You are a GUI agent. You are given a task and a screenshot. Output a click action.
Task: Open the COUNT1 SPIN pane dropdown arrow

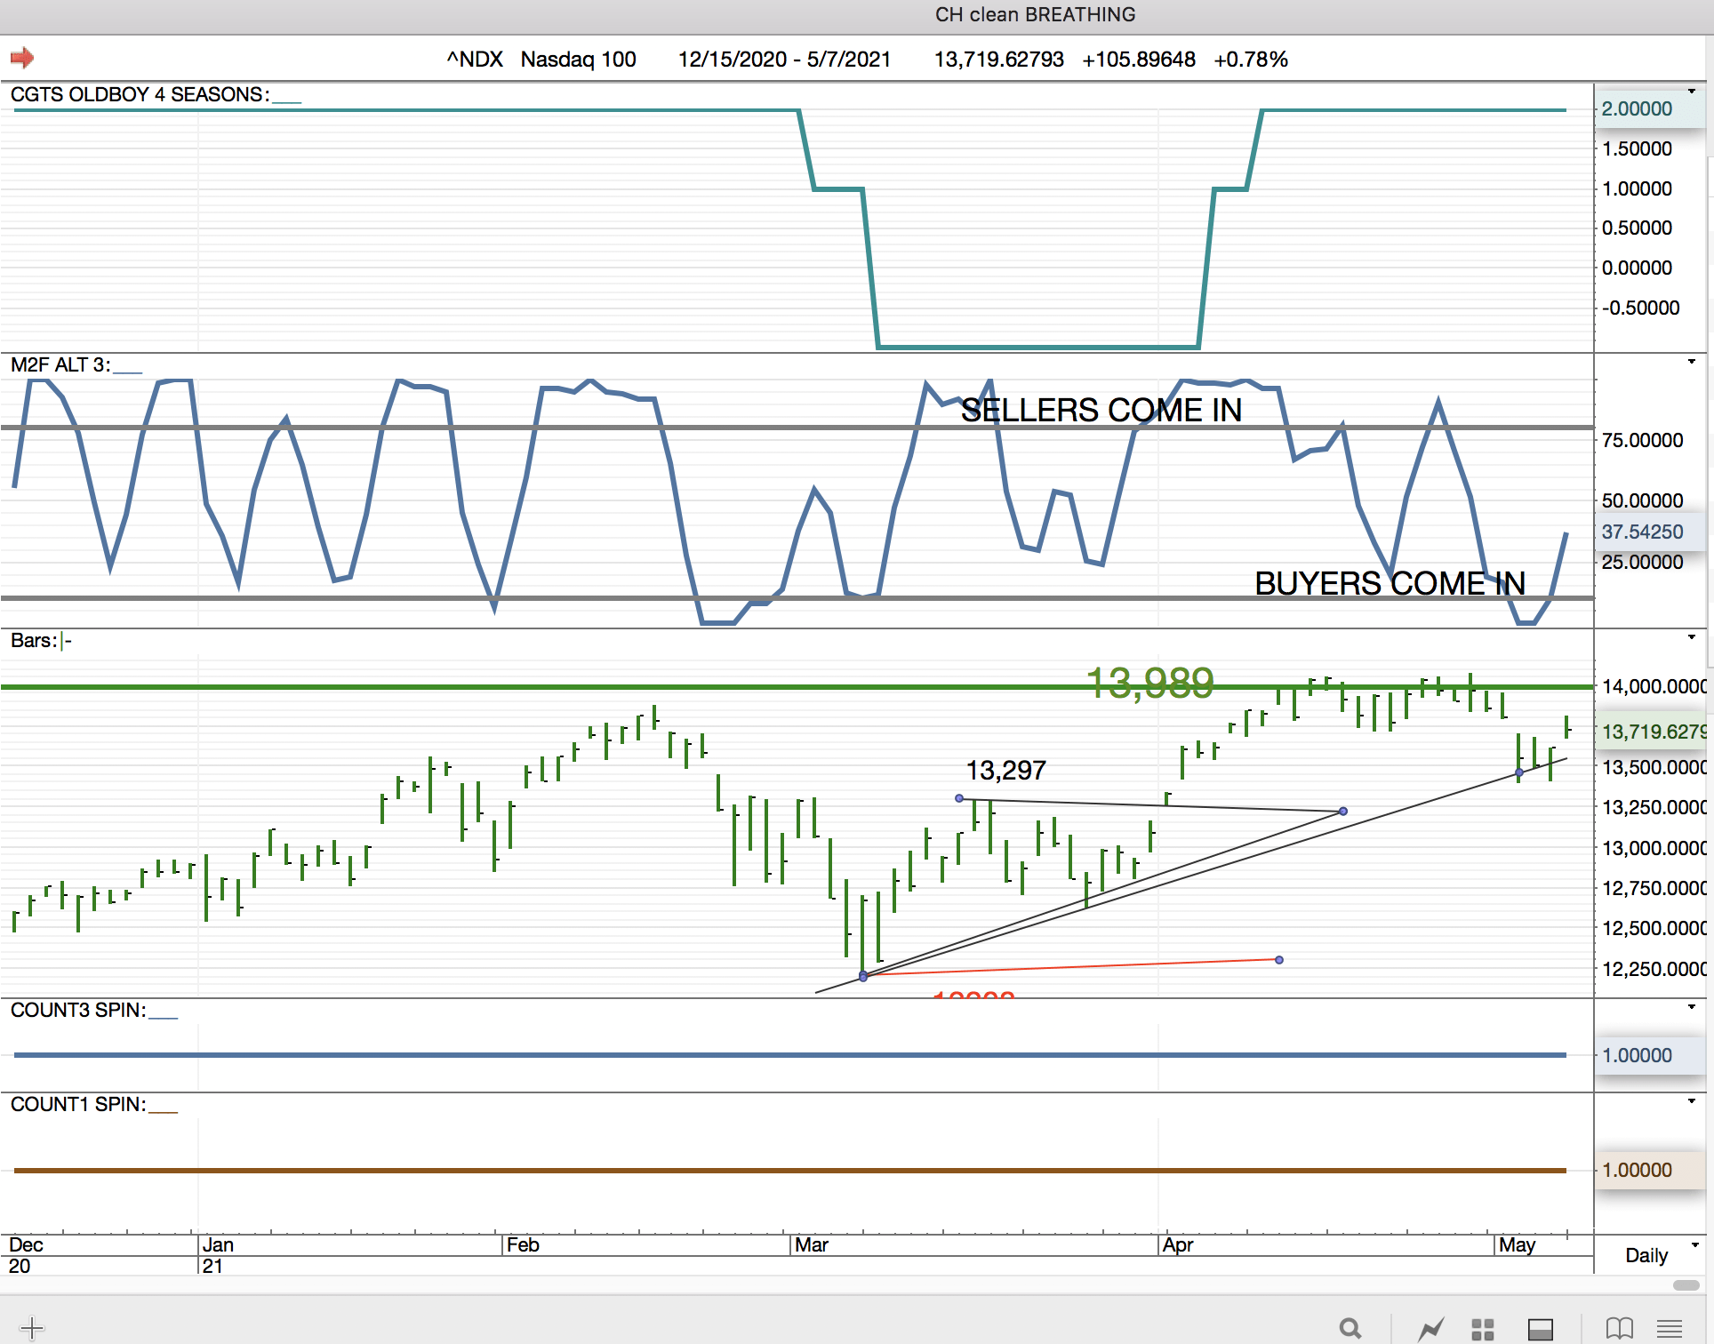pos(1691,1101)
